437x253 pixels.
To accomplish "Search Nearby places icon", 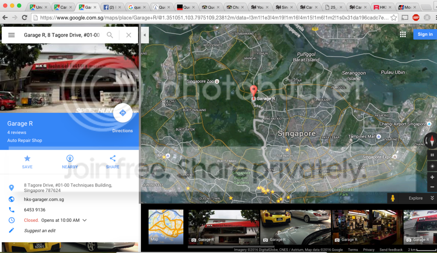I will (x=70, y=158).
